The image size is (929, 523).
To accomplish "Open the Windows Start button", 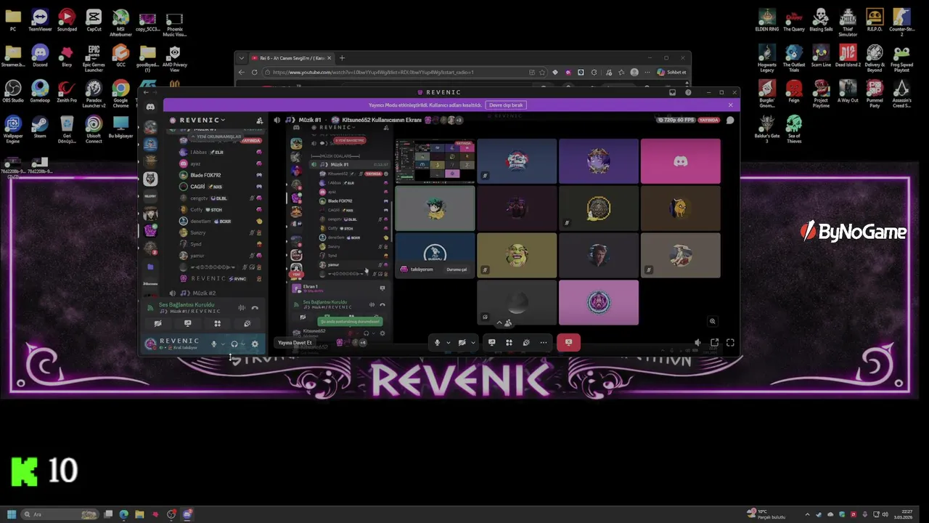I will tap(12, 514).
